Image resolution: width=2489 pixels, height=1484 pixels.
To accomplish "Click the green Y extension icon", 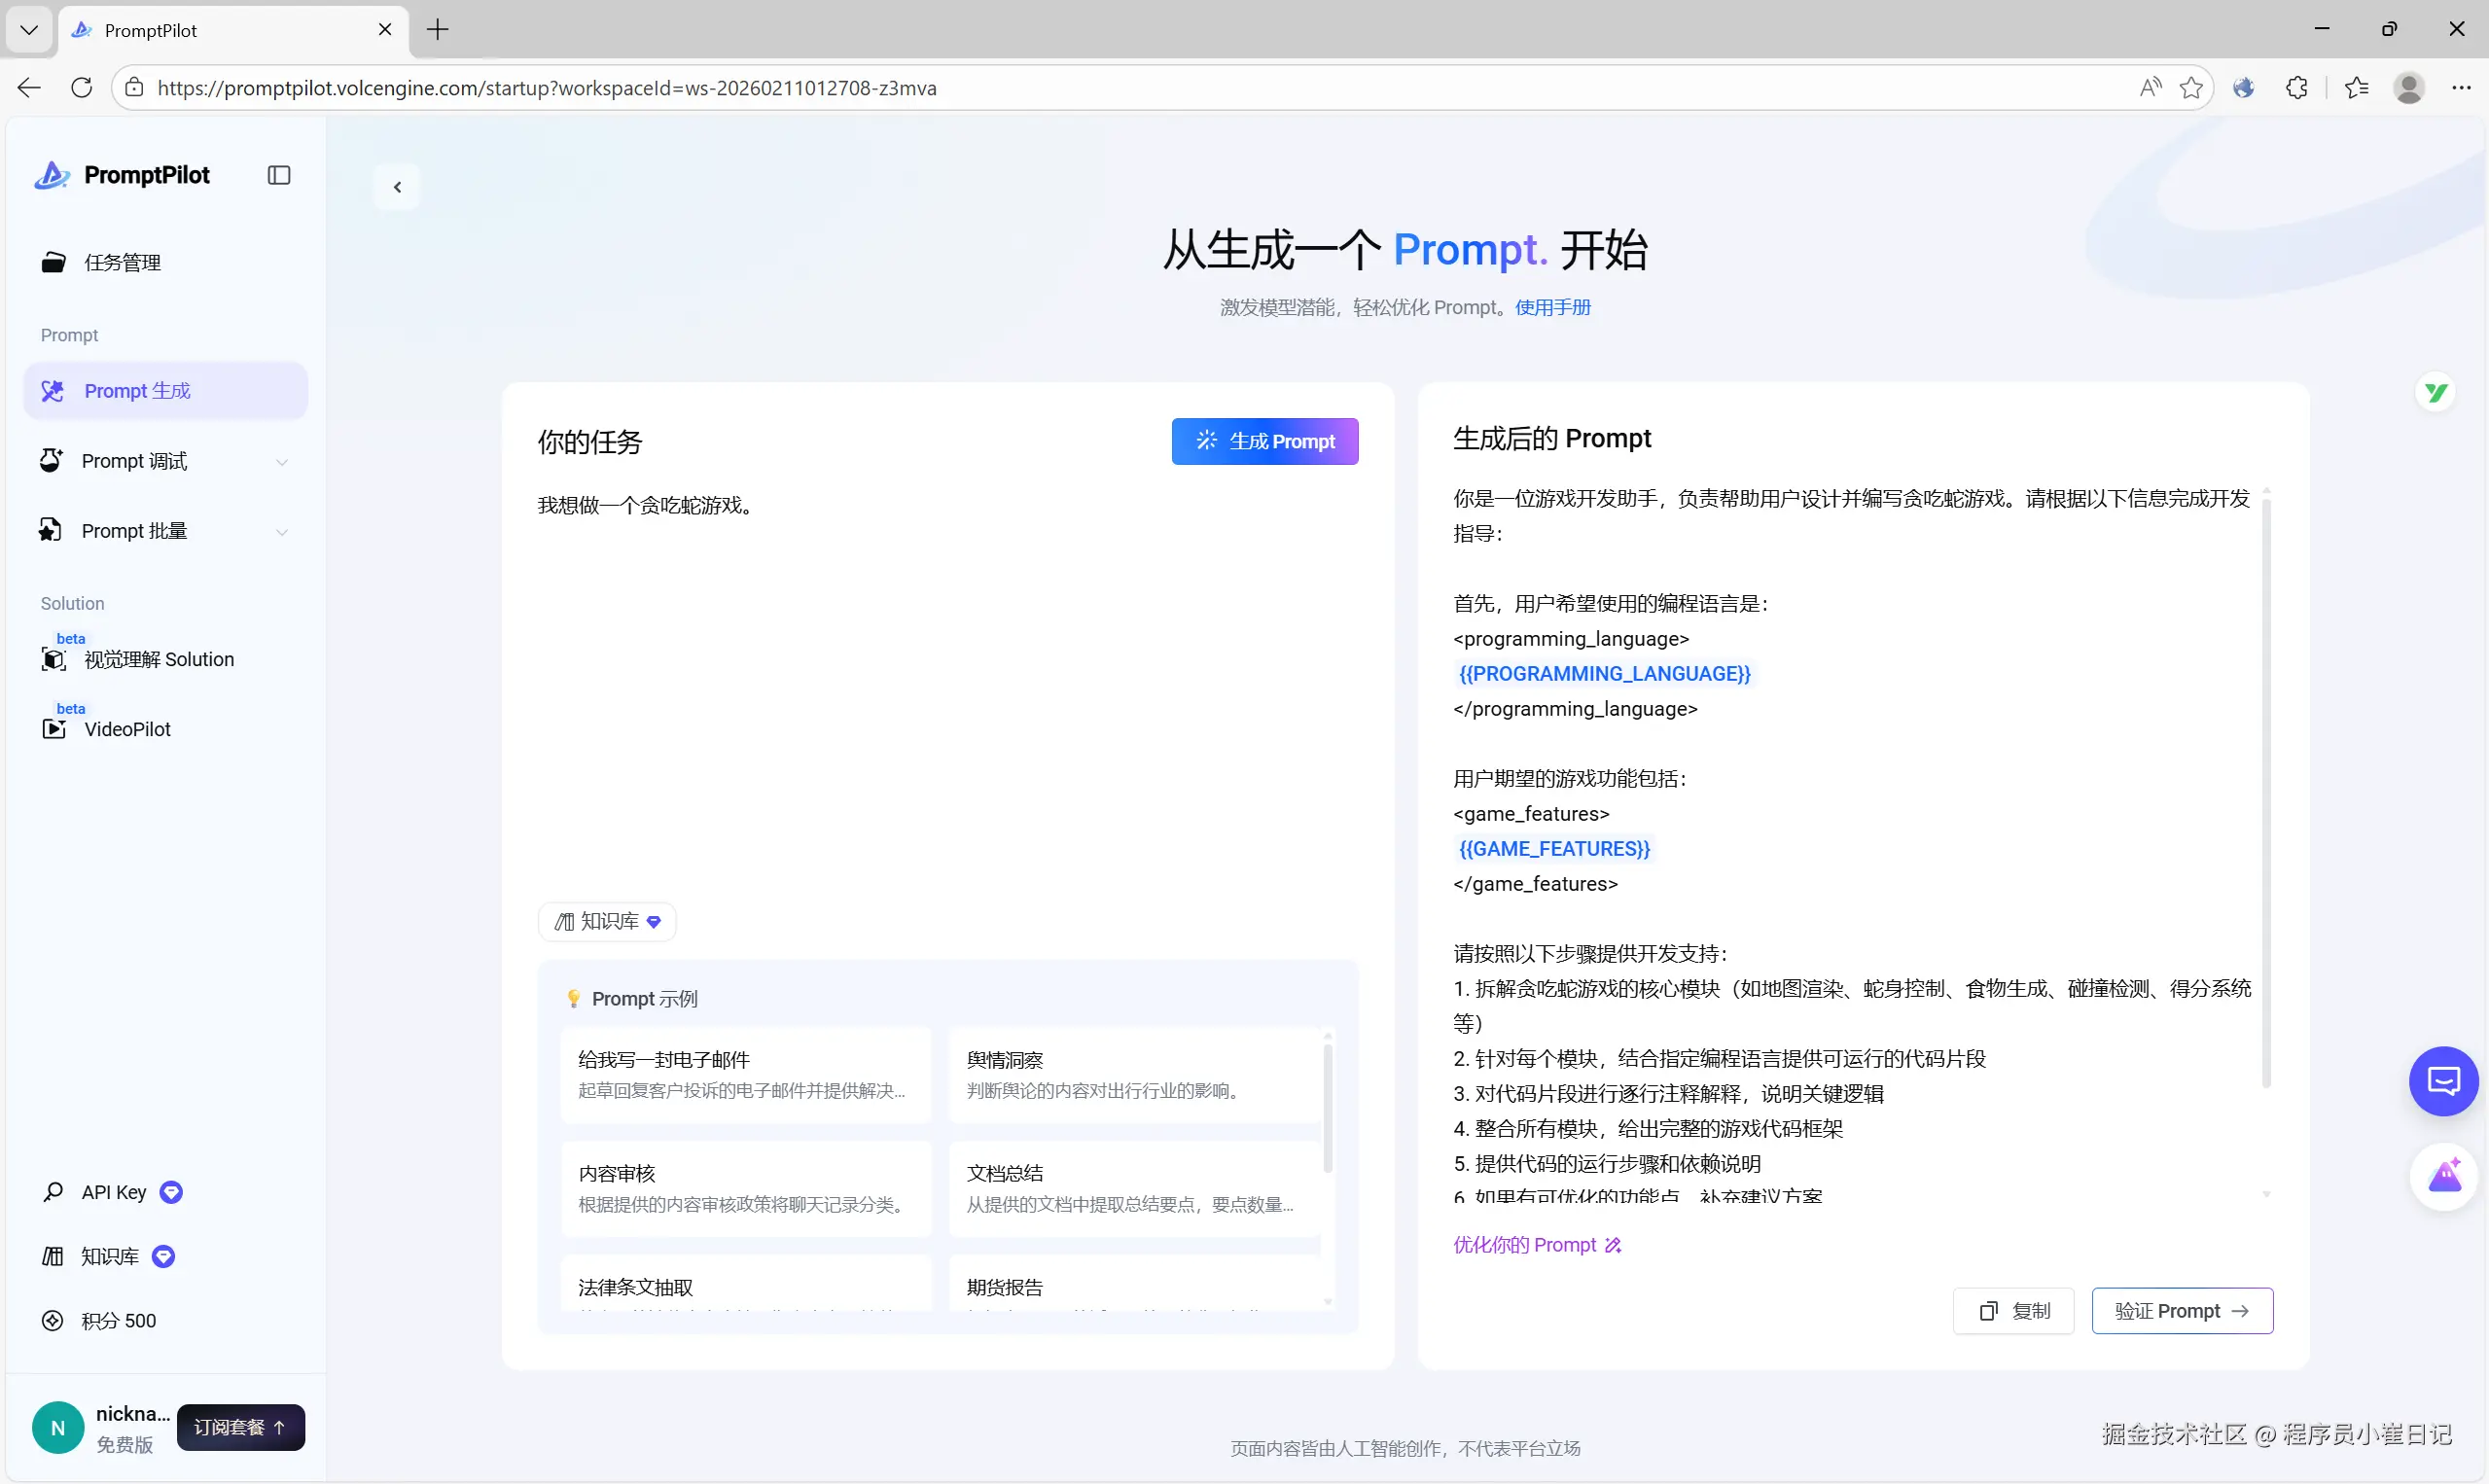I will coord(2436,392).
